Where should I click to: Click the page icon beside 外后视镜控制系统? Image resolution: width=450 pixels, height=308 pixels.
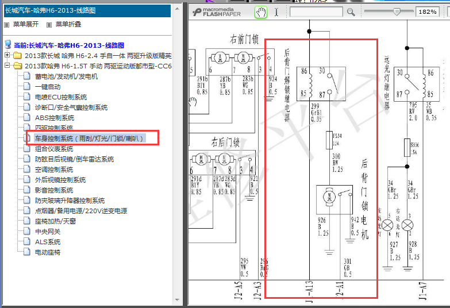26,179
